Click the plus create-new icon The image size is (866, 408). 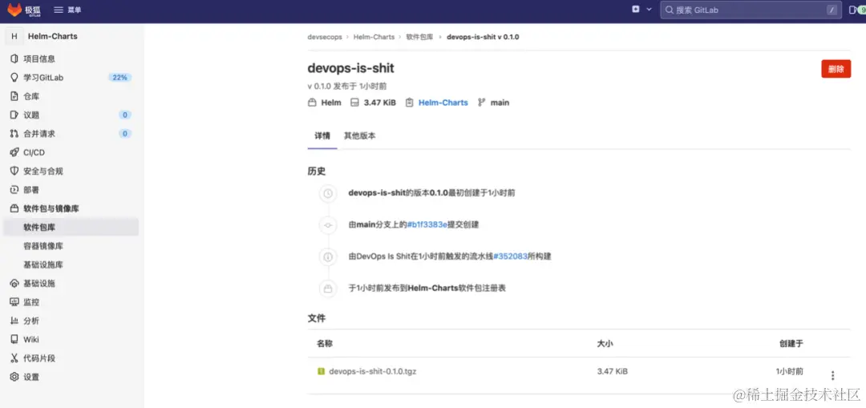[x=636, y=10]
